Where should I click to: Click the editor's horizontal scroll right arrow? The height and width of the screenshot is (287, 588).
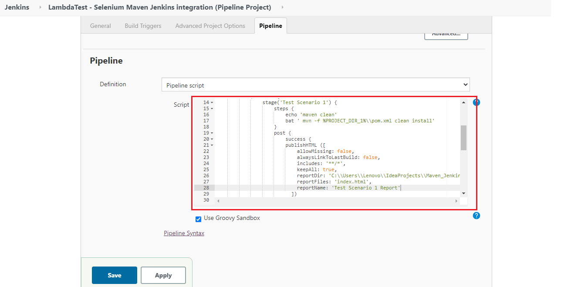(456, 201)
